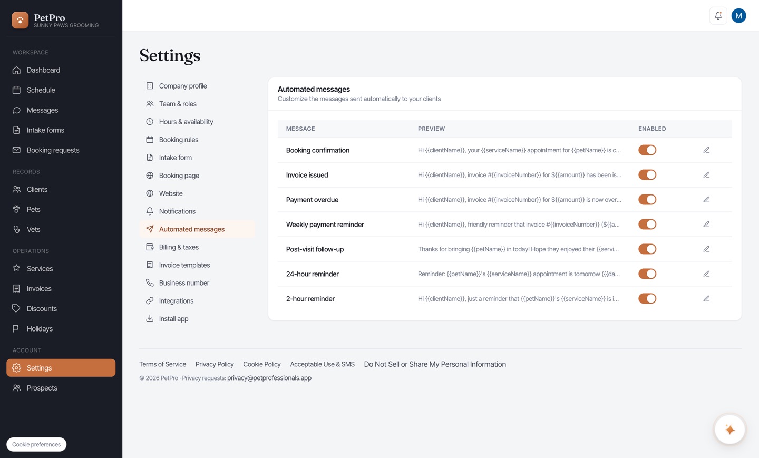Click the PetPro paw logo icon

(20, 20)
